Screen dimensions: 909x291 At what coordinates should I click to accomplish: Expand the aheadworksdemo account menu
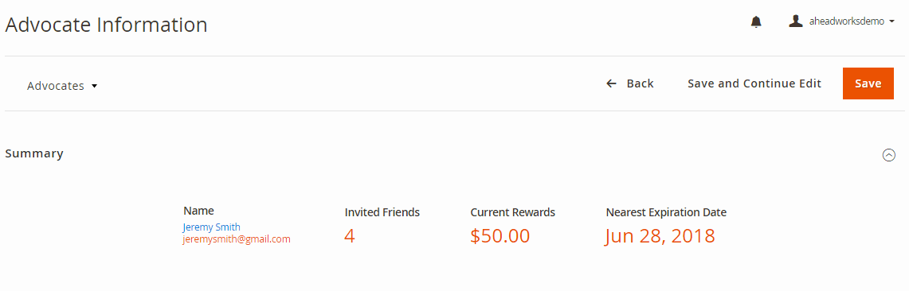tap(842, 21)
